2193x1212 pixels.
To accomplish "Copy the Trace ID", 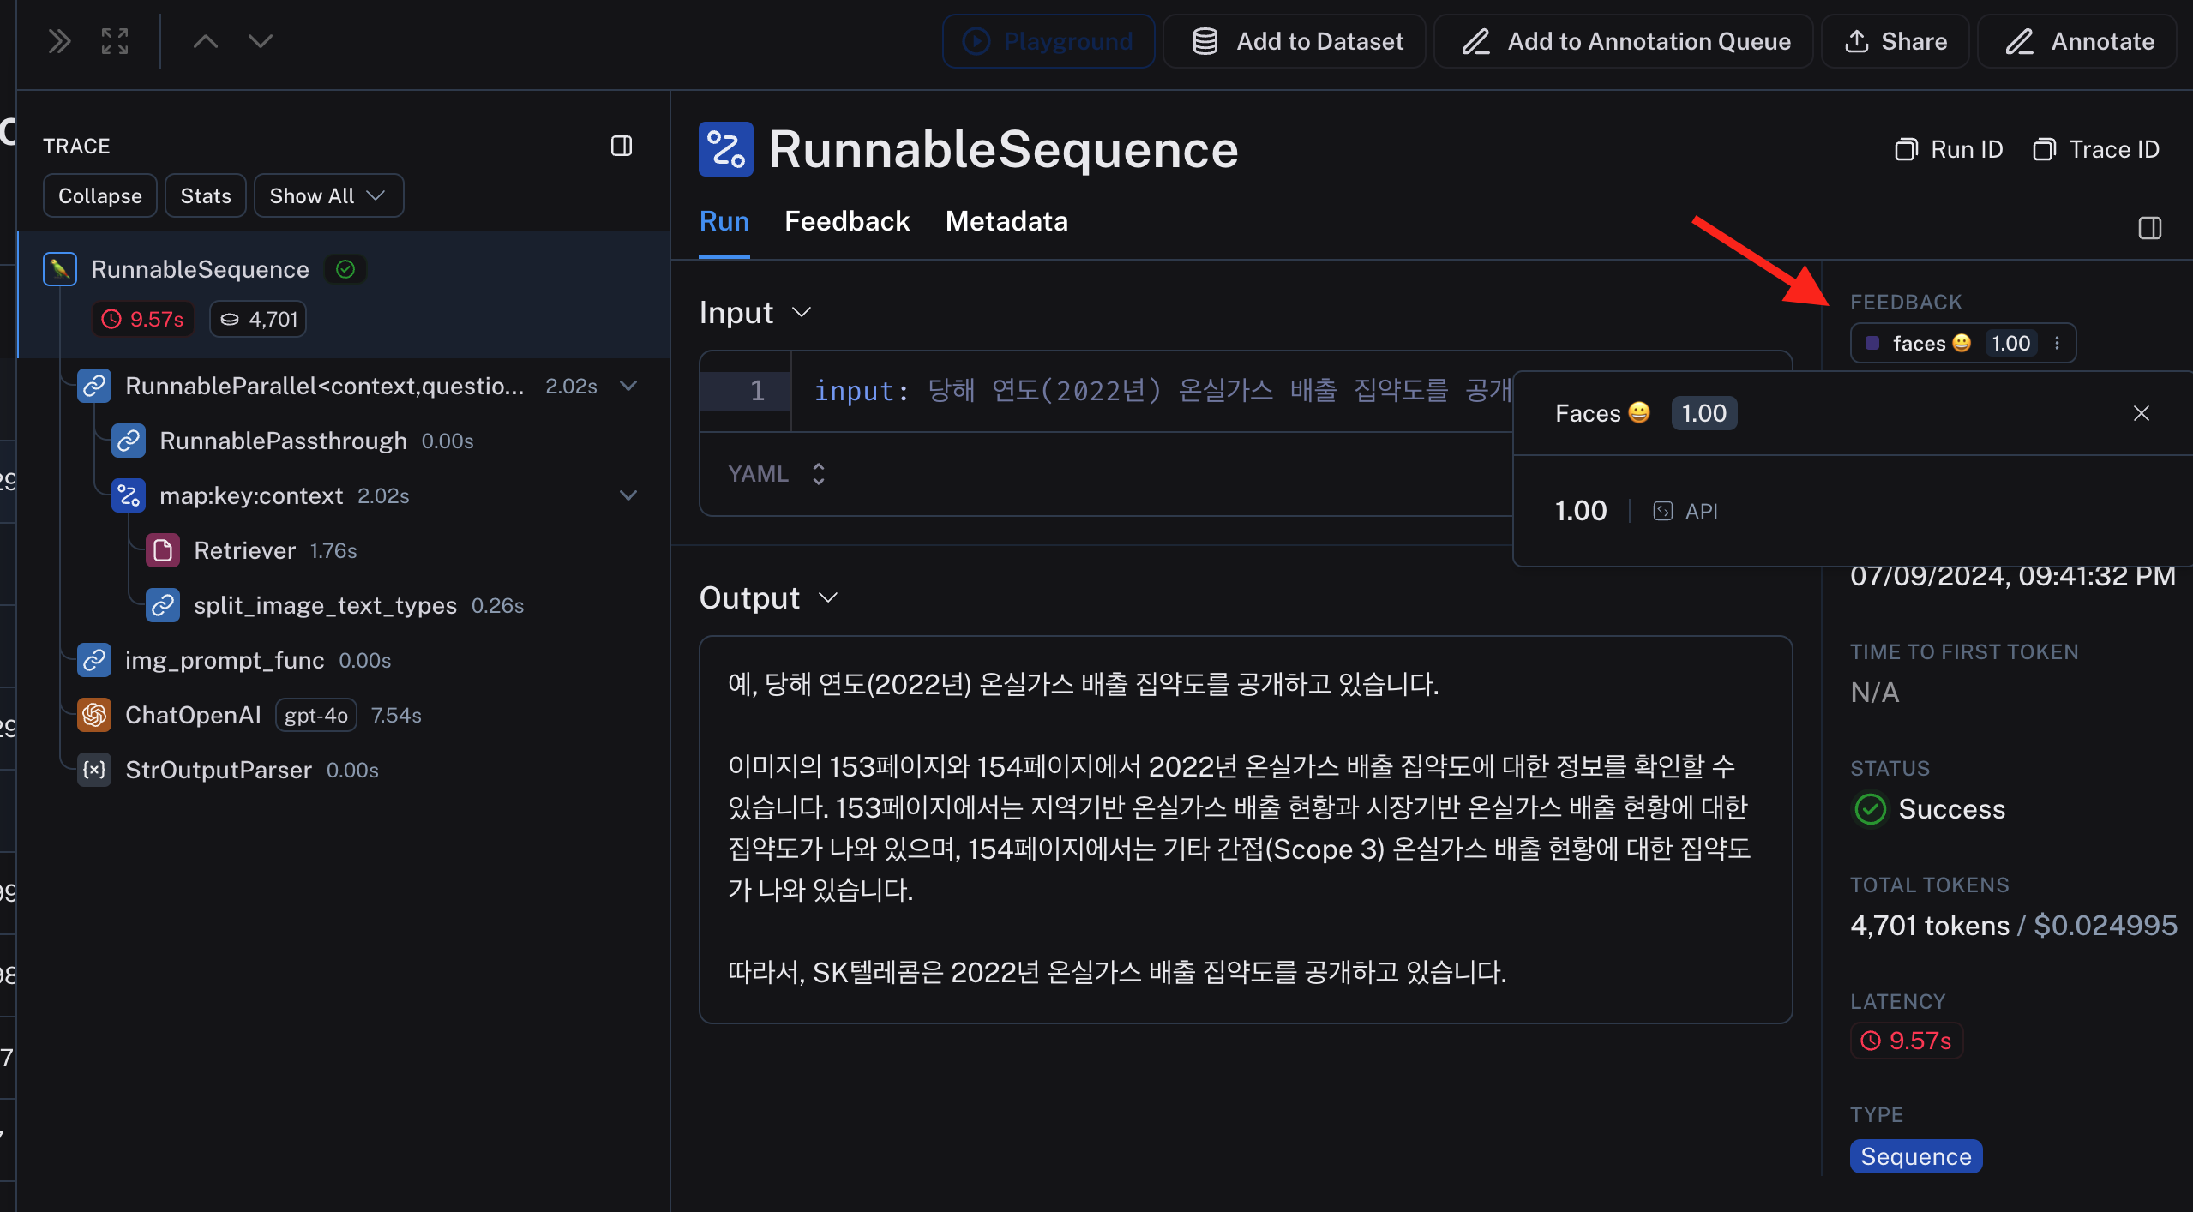I will click(x=2096, y=149).
